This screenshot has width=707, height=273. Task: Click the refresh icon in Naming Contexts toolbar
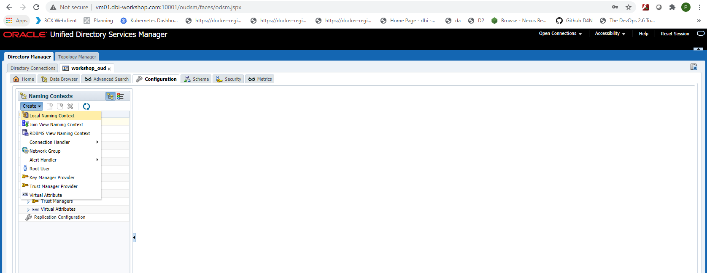tap(86, 106)
